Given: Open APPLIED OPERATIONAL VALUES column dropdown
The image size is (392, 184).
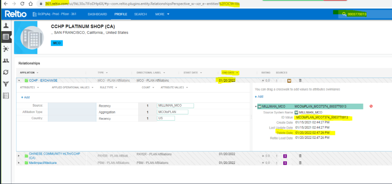Looking at the screenshot, I should coord(92,88).
